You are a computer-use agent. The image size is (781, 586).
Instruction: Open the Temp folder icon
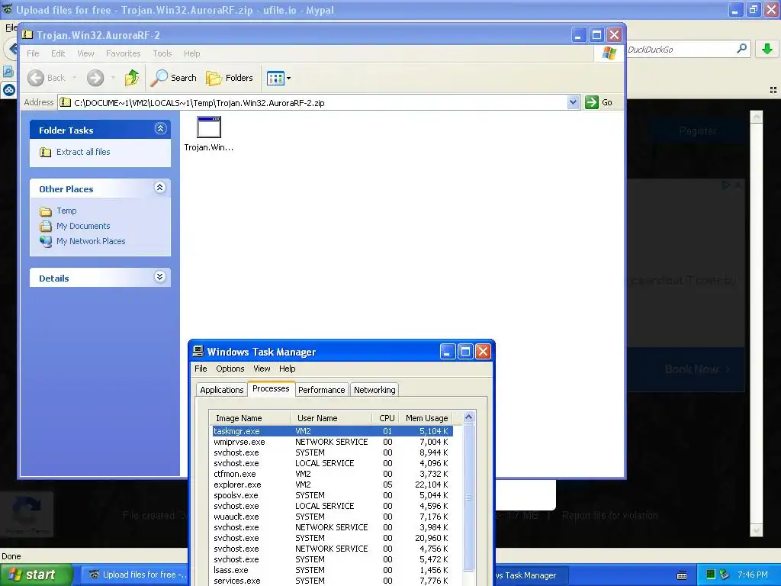click(x=45, y=211)
